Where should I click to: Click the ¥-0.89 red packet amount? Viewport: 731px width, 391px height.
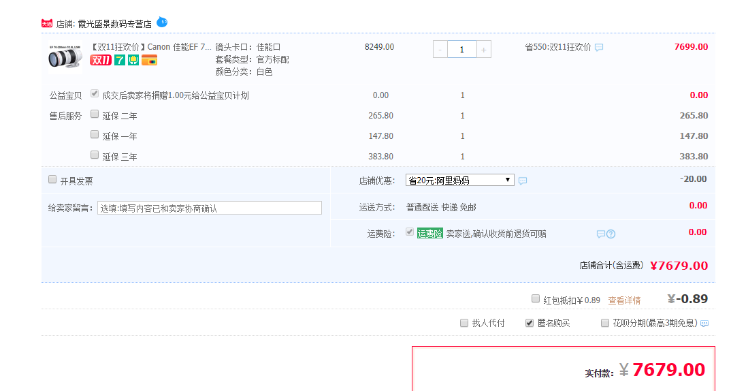[x=687, y=298]
